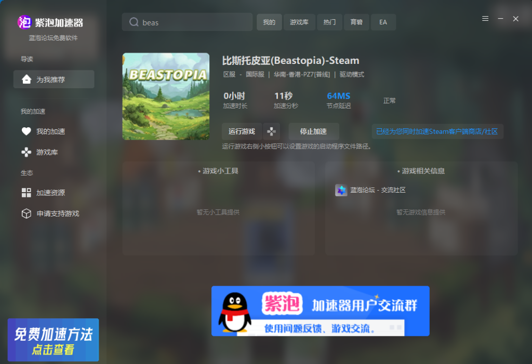The width and height of the screenshot is (532, 364).
Task: Click the 蓝泡论坛免费软件 subtitle text
Action: [x=54, y=38]
